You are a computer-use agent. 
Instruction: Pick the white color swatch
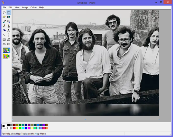point(8,128)
